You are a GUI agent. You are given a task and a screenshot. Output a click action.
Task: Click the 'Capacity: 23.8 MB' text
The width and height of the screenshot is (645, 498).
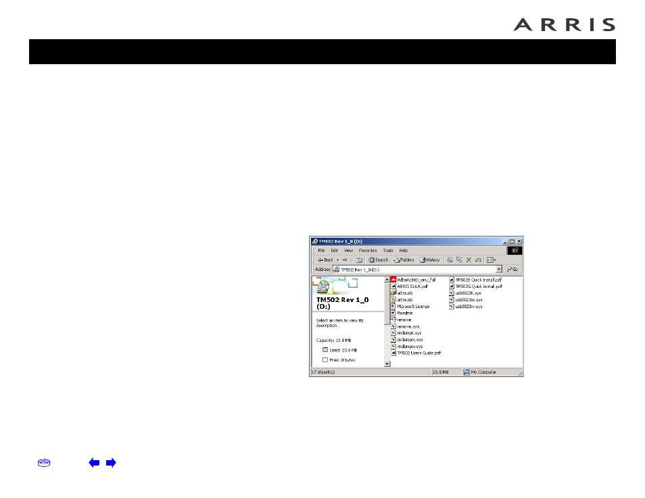click(333, 341)
